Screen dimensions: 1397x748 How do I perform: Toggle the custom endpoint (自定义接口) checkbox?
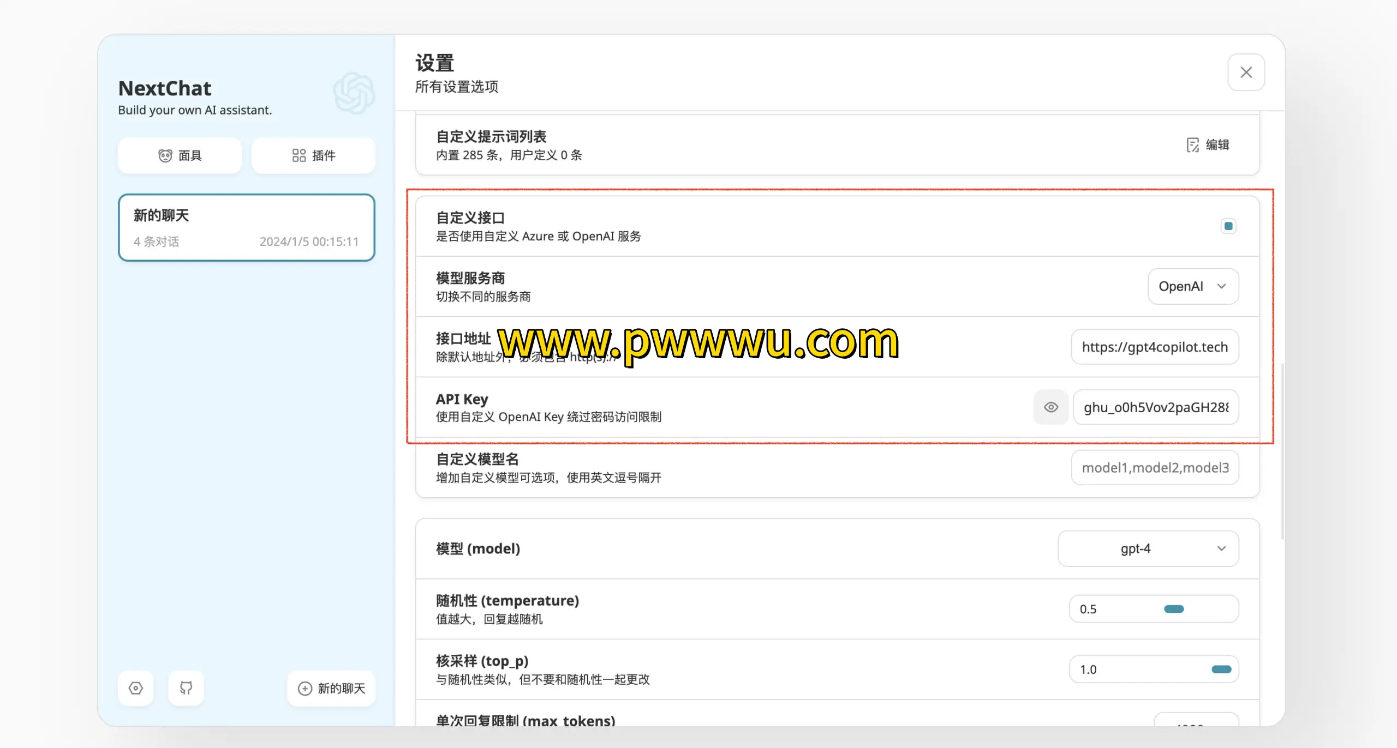(1228, 226)
